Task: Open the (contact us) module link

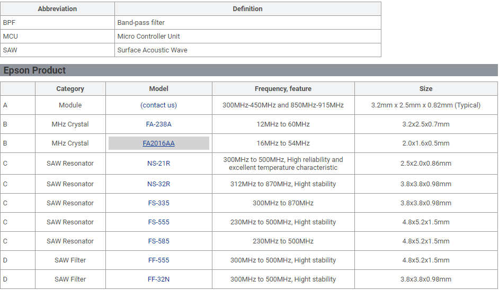Action: (x=158, y=105)
